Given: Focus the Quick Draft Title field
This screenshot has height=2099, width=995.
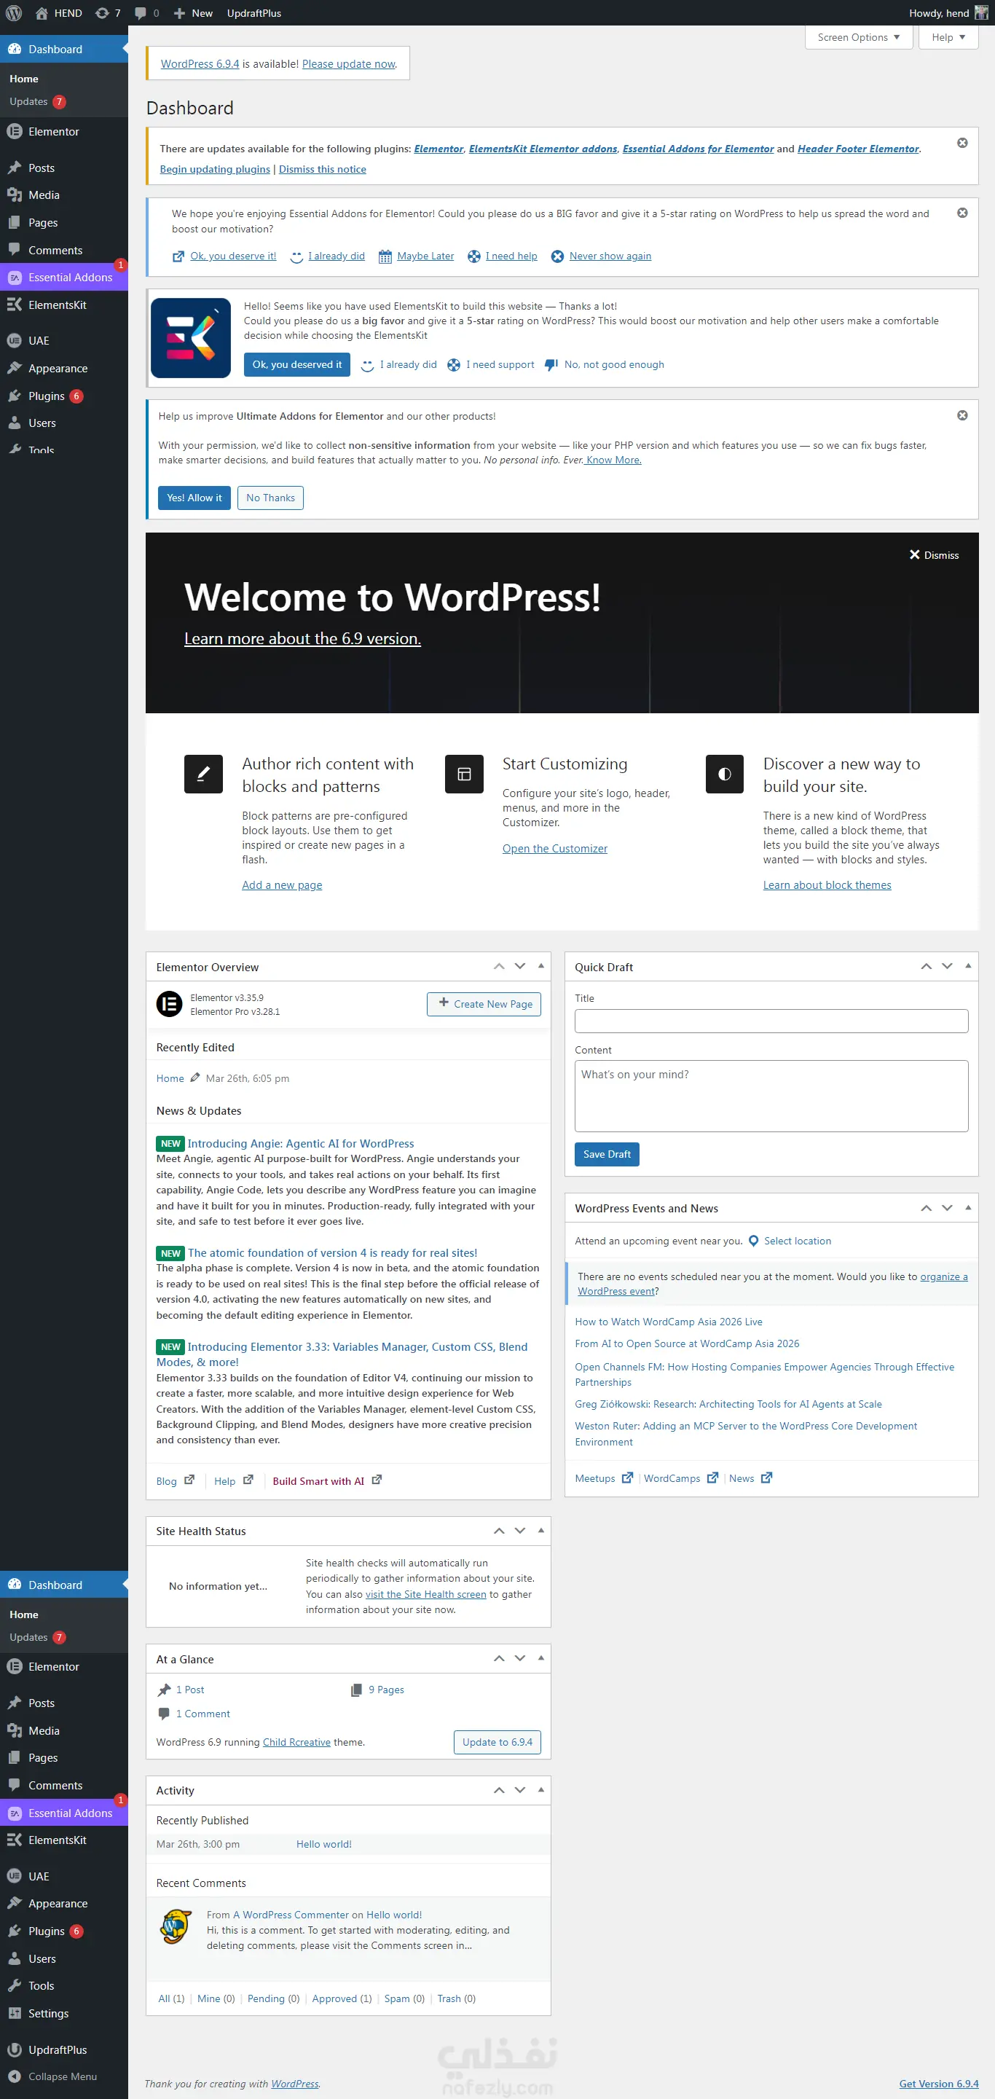Looking at the screenshot, I should coord(771,1021).
